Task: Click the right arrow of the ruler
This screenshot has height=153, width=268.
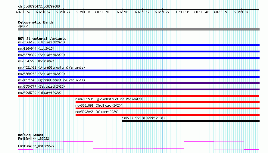Action: click(x=258, y=9)
